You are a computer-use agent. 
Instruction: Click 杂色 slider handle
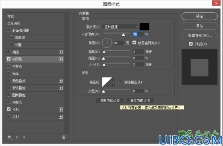point(103,91)
